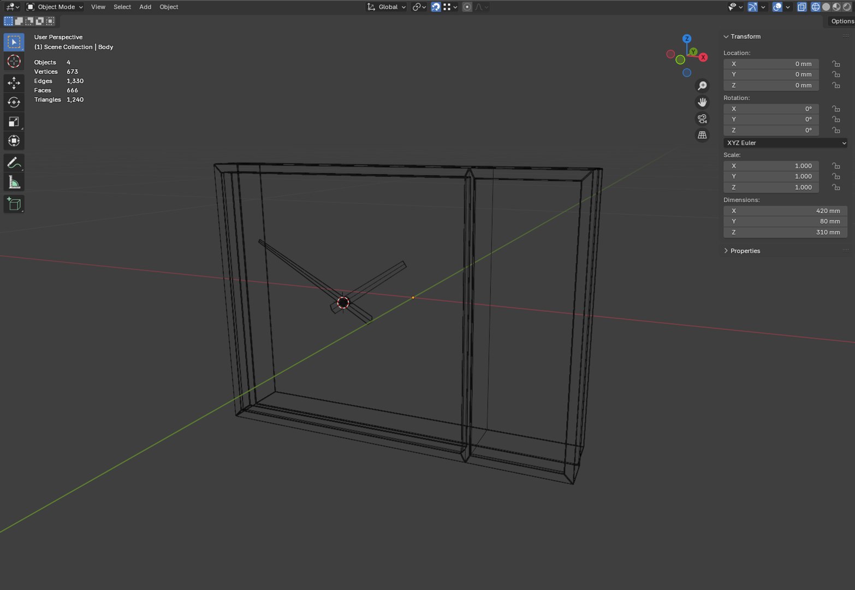Screen dimensions: 855x590
Task: Open the transform pivot point menu
Action: [419, 7]
